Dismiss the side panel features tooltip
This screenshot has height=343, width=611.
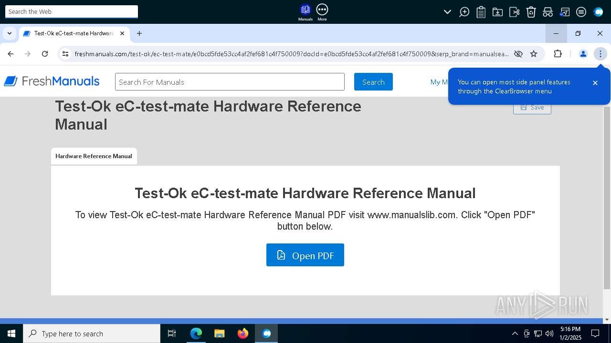tap(595, 83)
